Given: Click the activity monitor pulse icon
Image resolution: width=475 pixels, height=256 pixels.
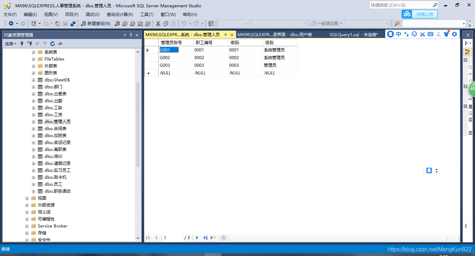Looking at the screenshot, I should [60, 43].
